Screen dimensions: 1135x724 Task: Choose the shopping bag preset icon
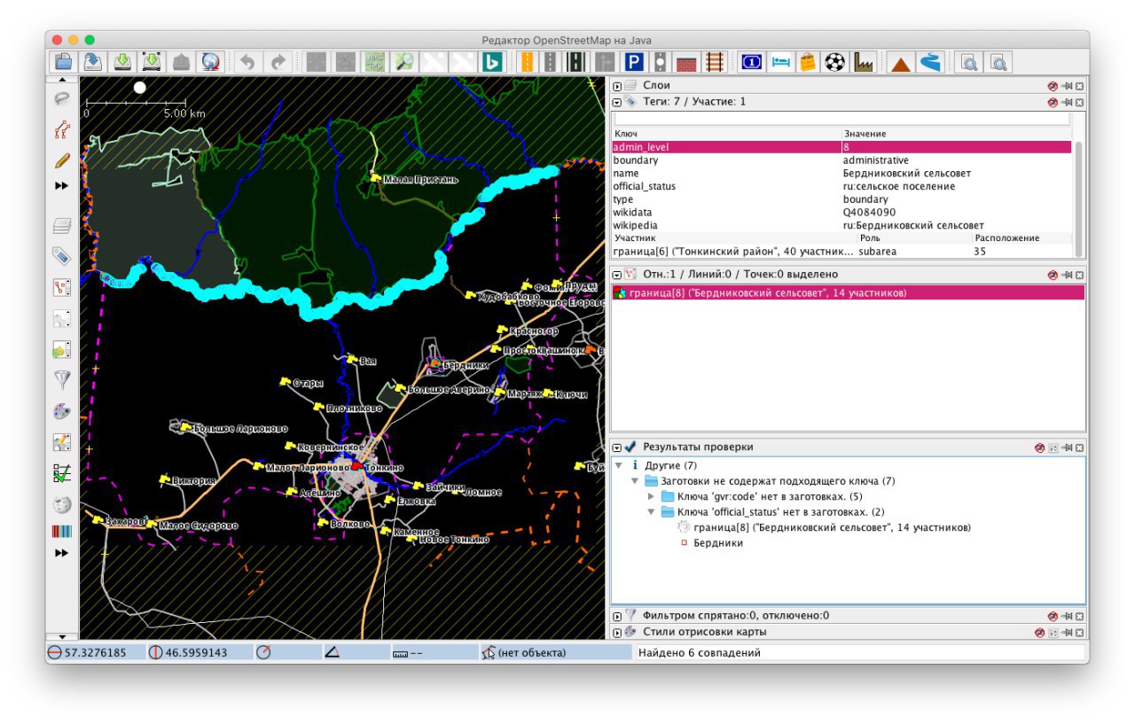[x=807, y=61]
